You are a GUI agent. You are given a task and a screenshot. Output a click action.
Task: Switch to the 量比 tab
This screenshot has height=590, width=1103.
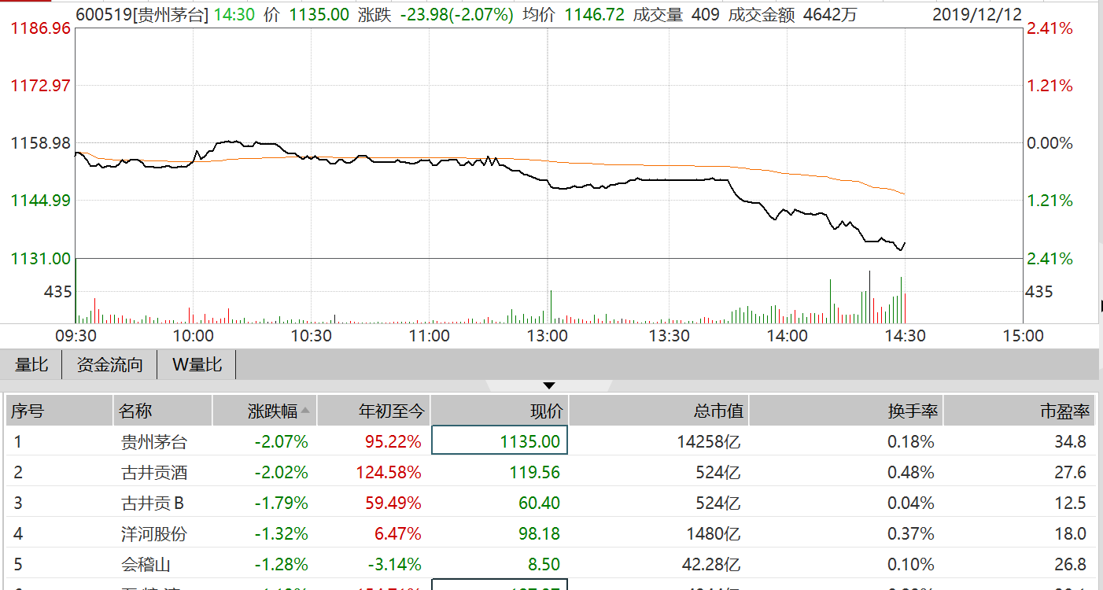pos(31,365)
